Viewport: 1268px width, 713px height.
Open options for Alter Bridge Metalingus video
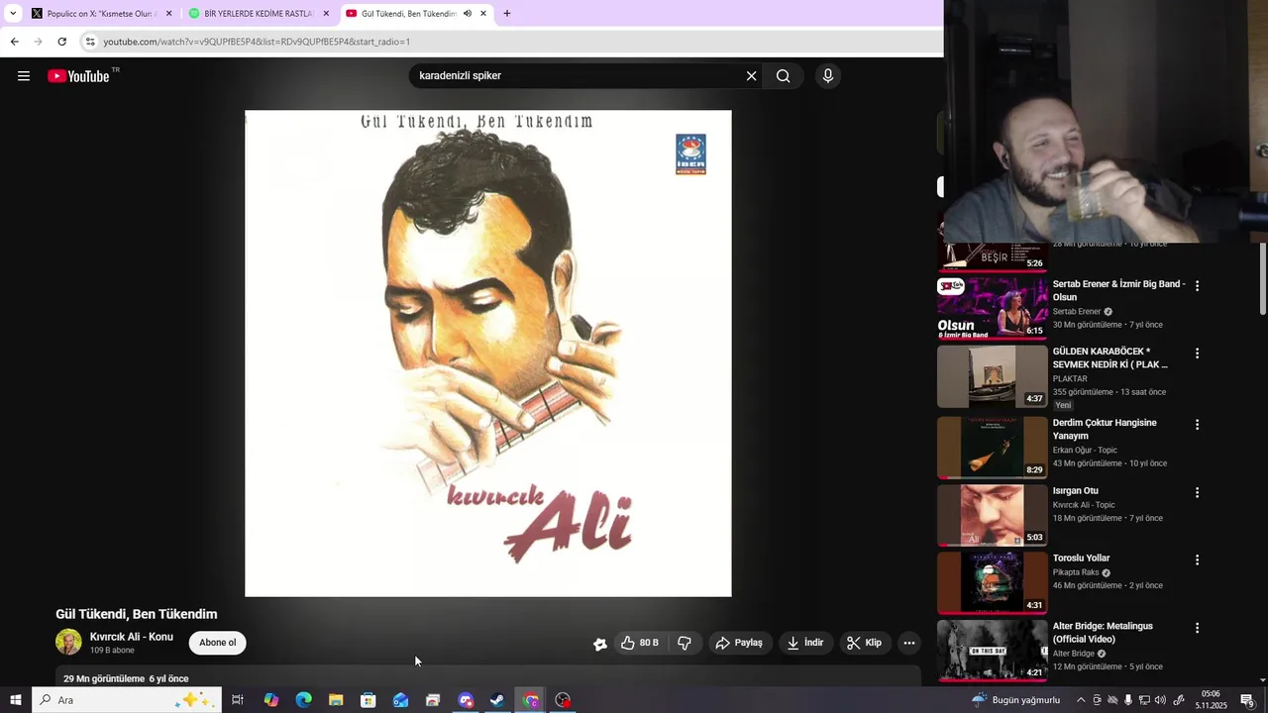(1197, 628)
